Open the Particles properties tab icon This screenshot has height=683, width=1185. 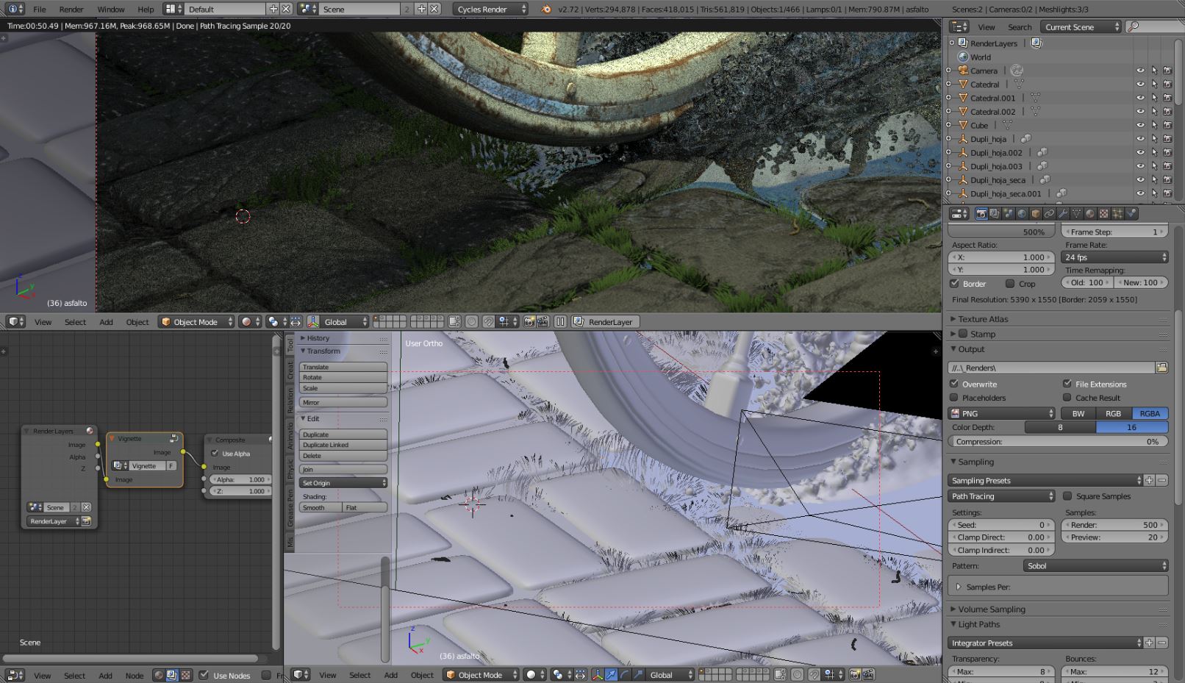pyautogui.click(x=1117, y=214)
